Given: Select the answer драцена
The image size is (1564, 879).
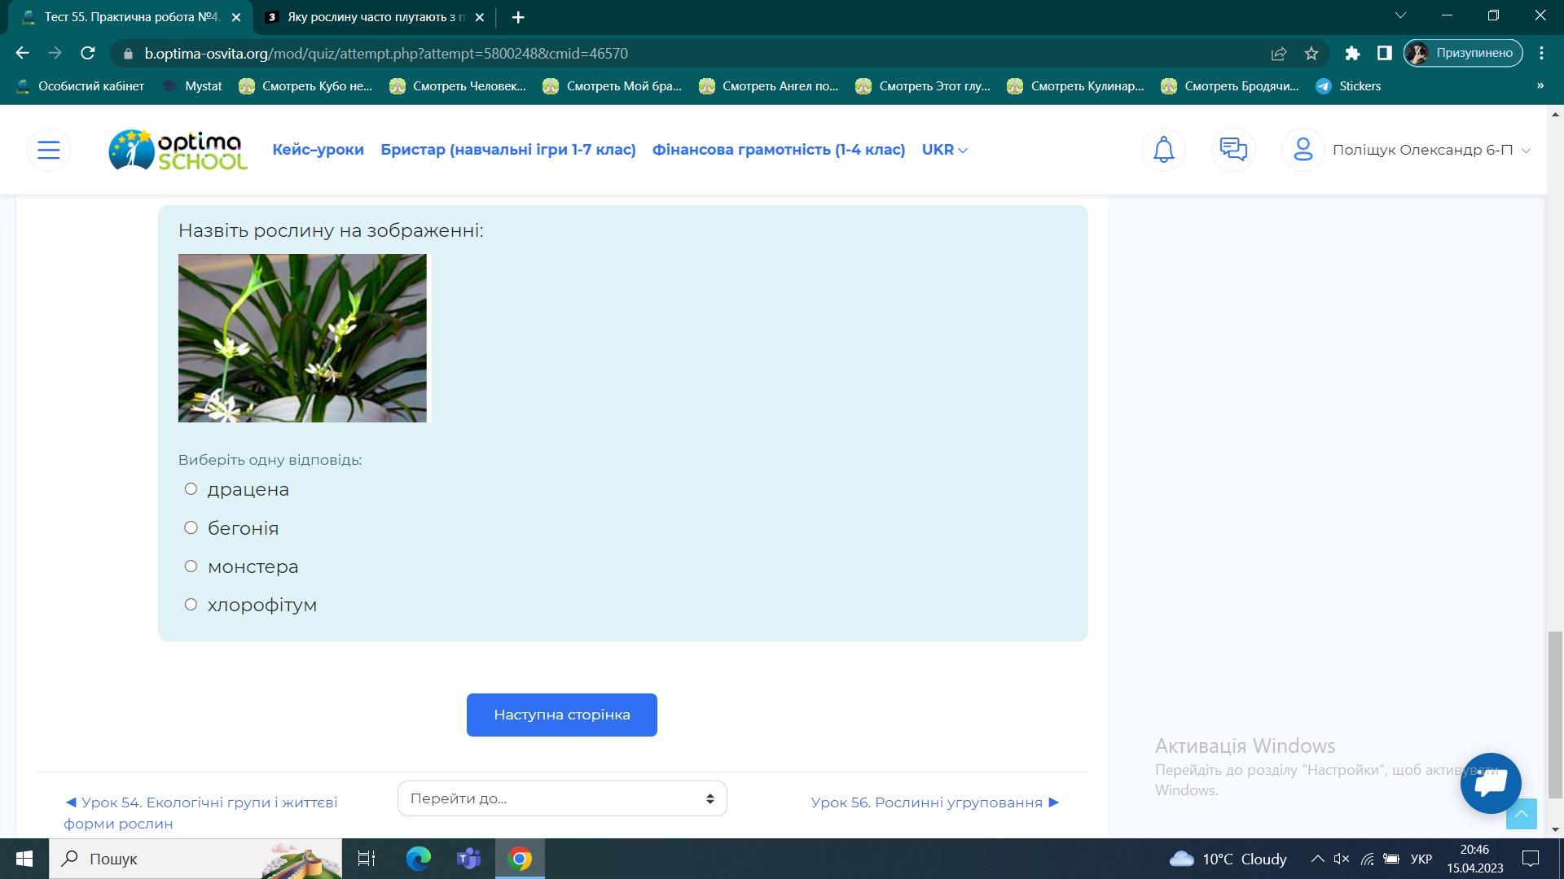Looking at the screenshot, I should [x=191, y=489].
